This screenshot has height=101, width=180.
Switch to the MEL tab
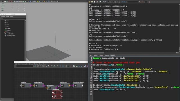coord(91,56)
